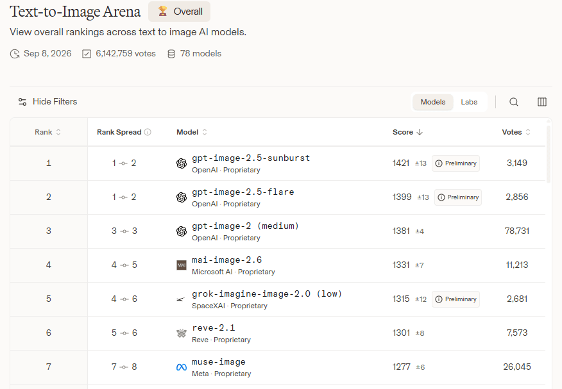Image resolution: width=562 pixels, height=389 pixels.
Task: Toggle Score column sort arrow
Action: click(420, 132)
